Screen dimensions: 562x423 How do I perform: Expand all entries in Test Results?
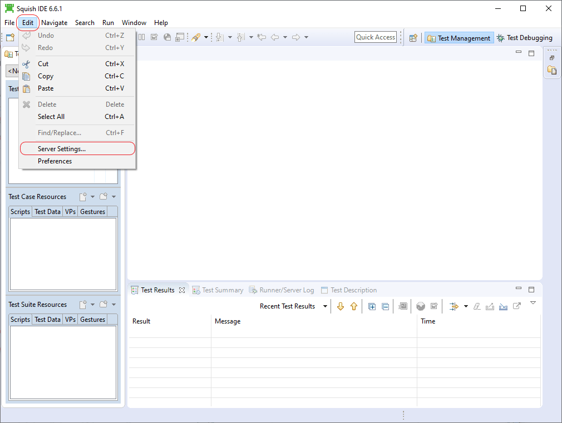coord(372,306)
